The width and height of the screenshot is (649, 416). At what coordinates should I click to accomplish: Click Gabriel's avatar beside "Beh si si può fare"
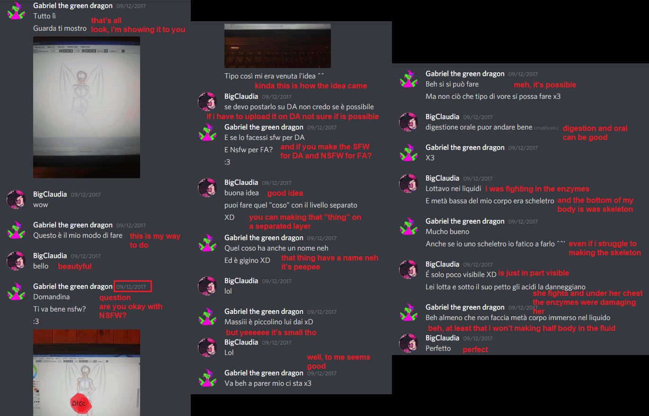409,78
